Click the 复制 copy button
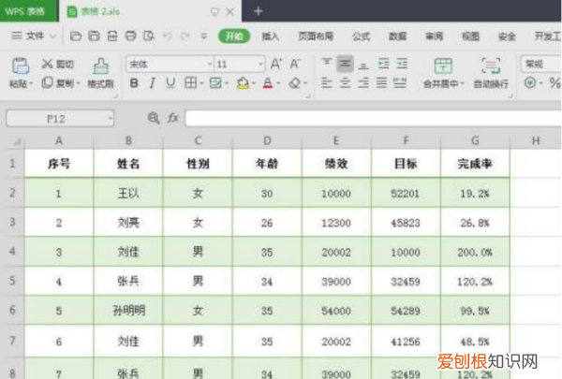Screen dimensions: 562x379 (x=58, y=83)
